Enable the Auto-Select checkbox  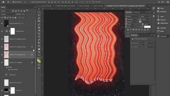coord(14,2)
